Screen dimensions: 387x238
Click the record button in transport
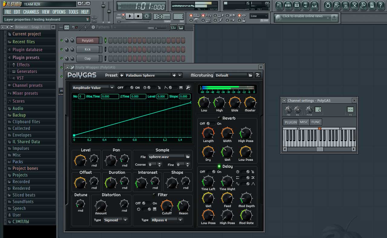point(147,16)
